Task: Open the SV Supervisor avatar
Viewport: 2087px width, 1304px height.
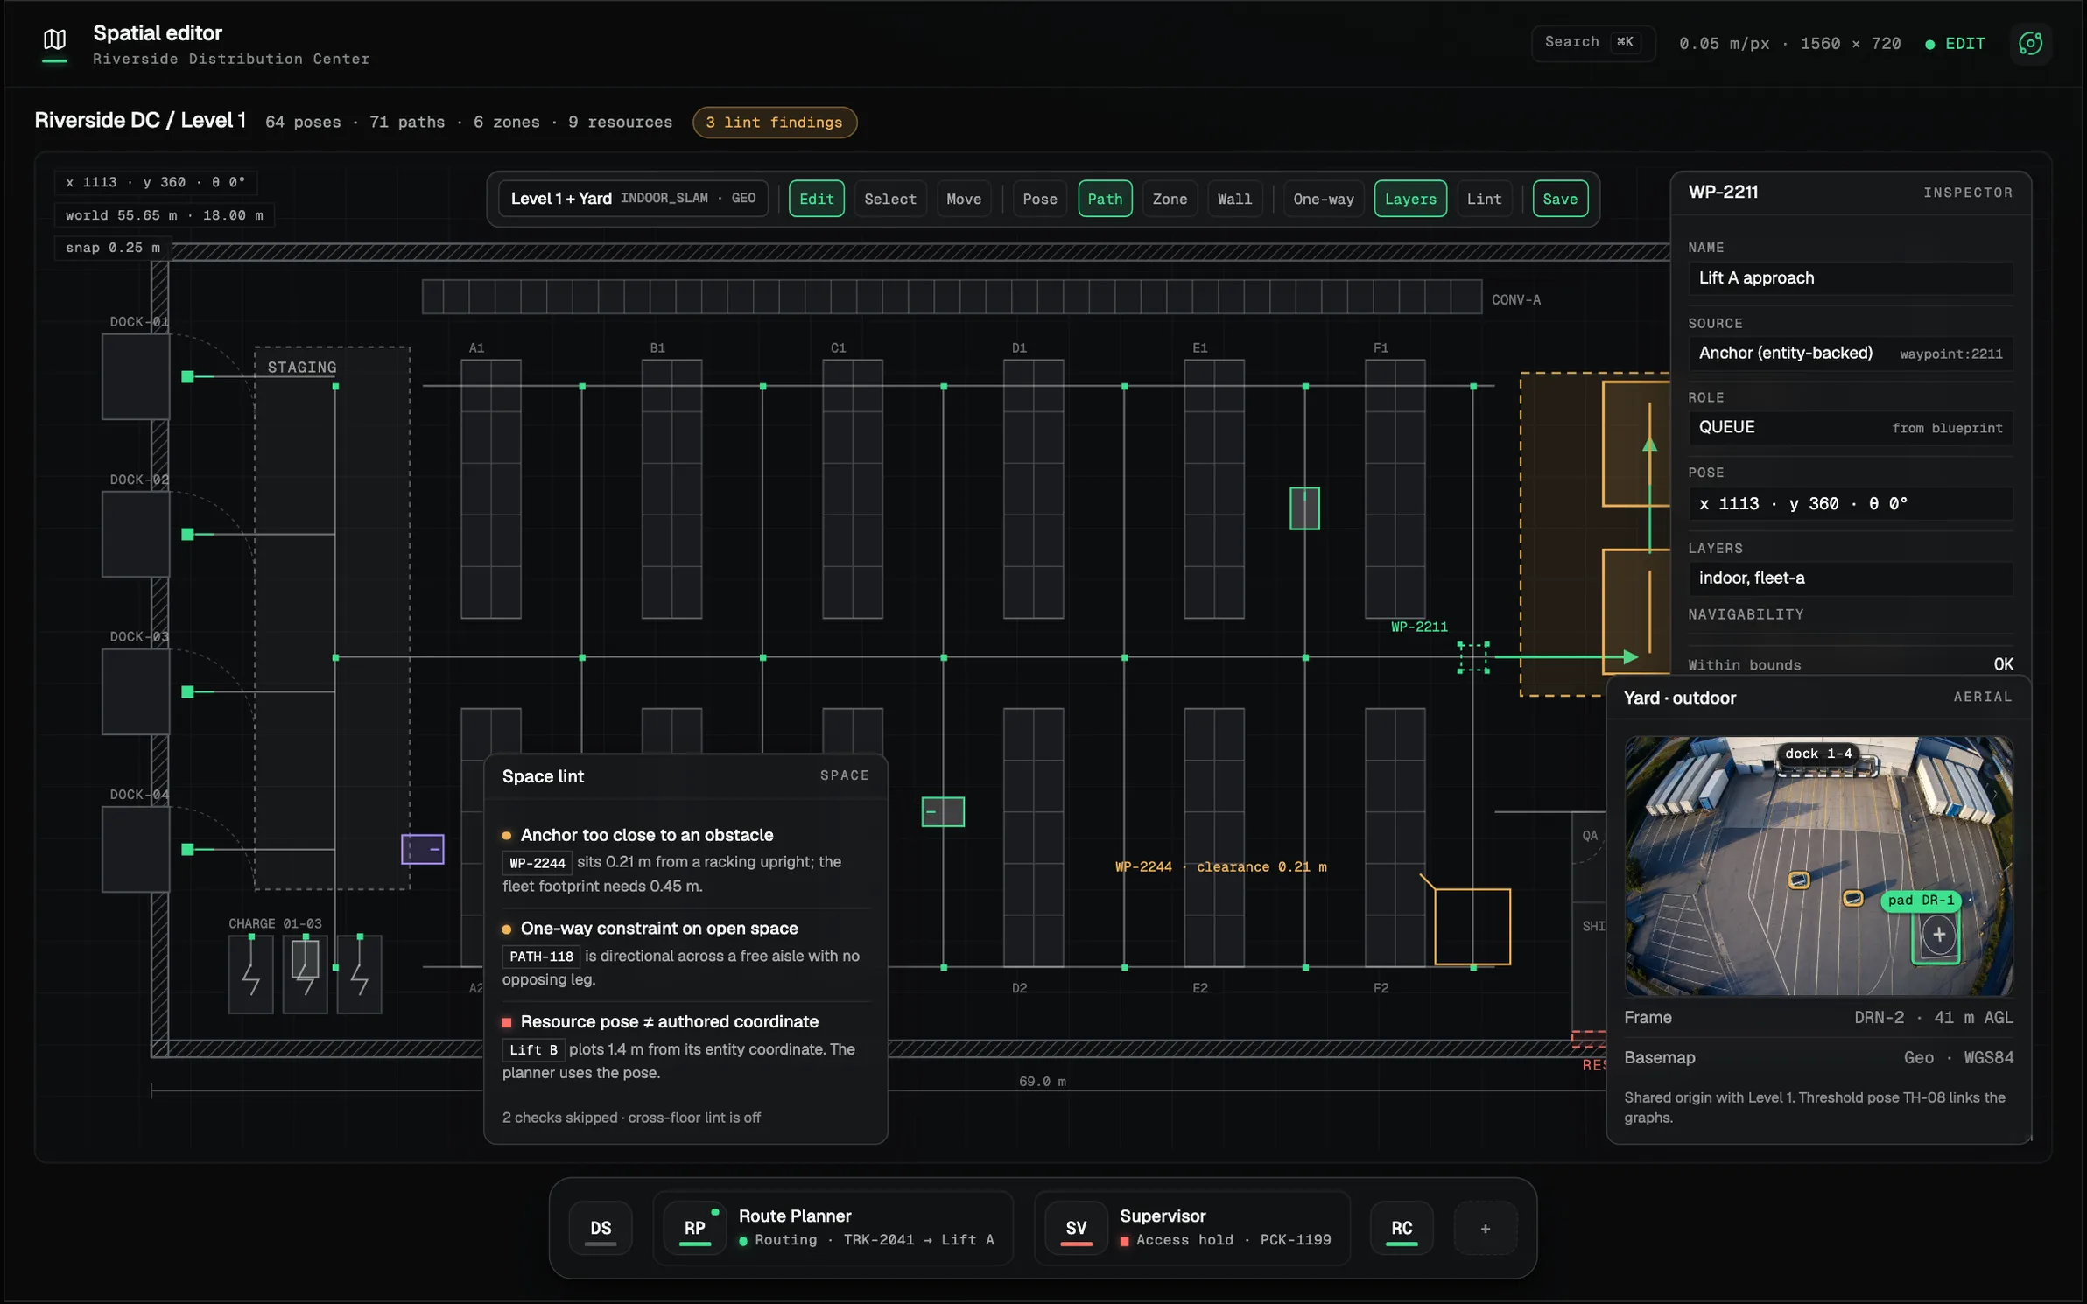Action: [1076, 1228]
